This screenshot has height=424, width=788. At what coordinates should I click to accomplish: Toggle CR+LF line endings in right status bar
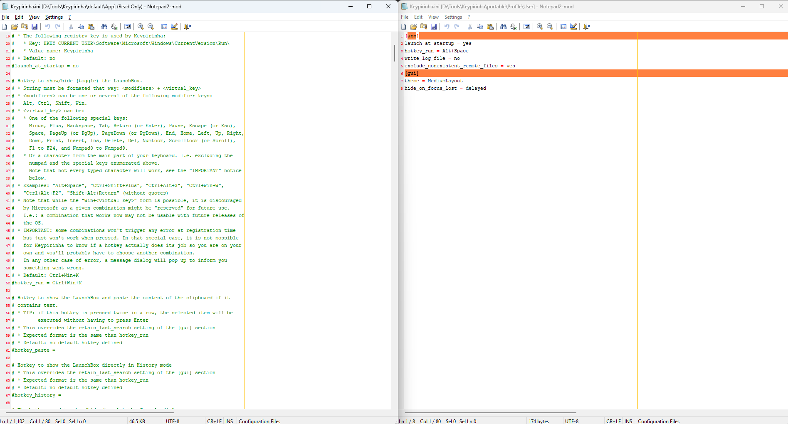[613, 421]
